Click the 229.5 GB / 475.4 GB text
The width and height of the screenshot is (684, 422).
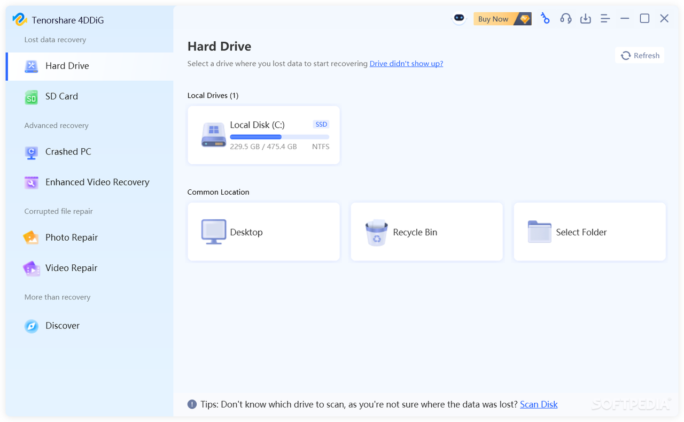(x=263, y=147)
